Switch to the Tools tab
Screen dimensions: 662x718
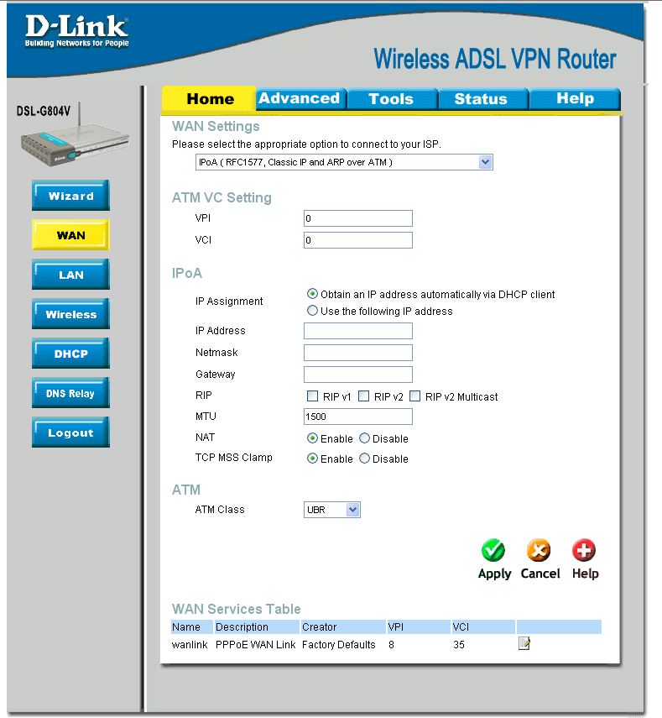(391, 99)
